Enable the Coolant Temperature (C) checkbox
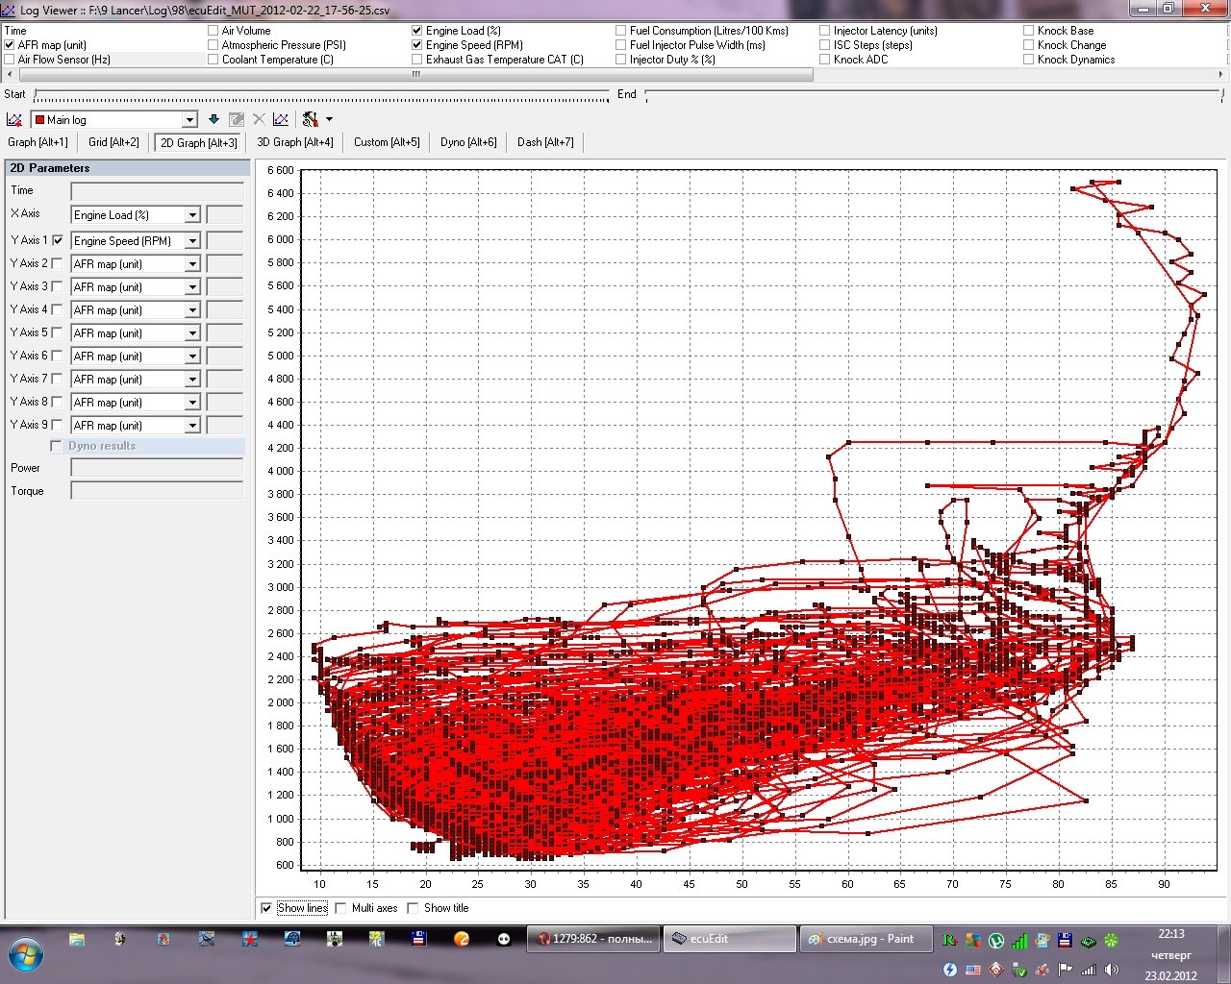This screenshot has height=984, width=1231. (x=214, y=60)
